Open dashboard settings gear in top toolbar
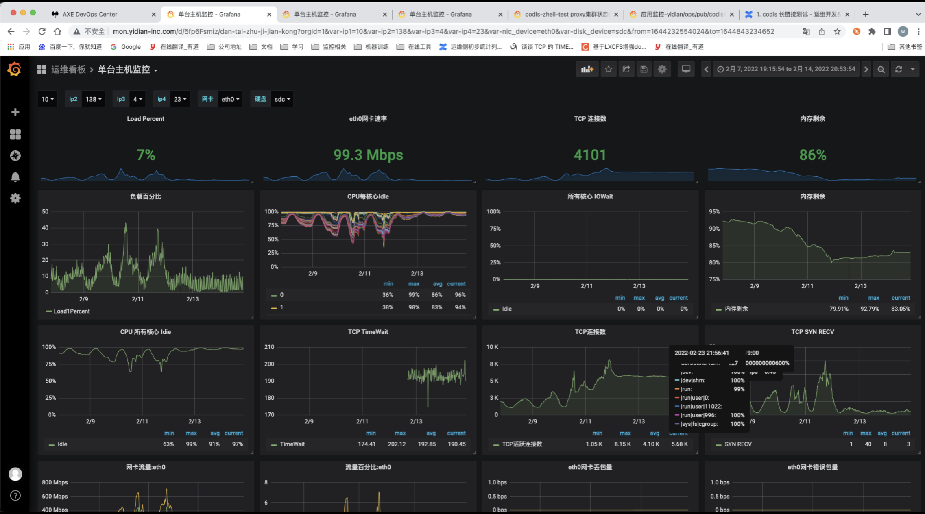925x514 pixels. (662, 69)
